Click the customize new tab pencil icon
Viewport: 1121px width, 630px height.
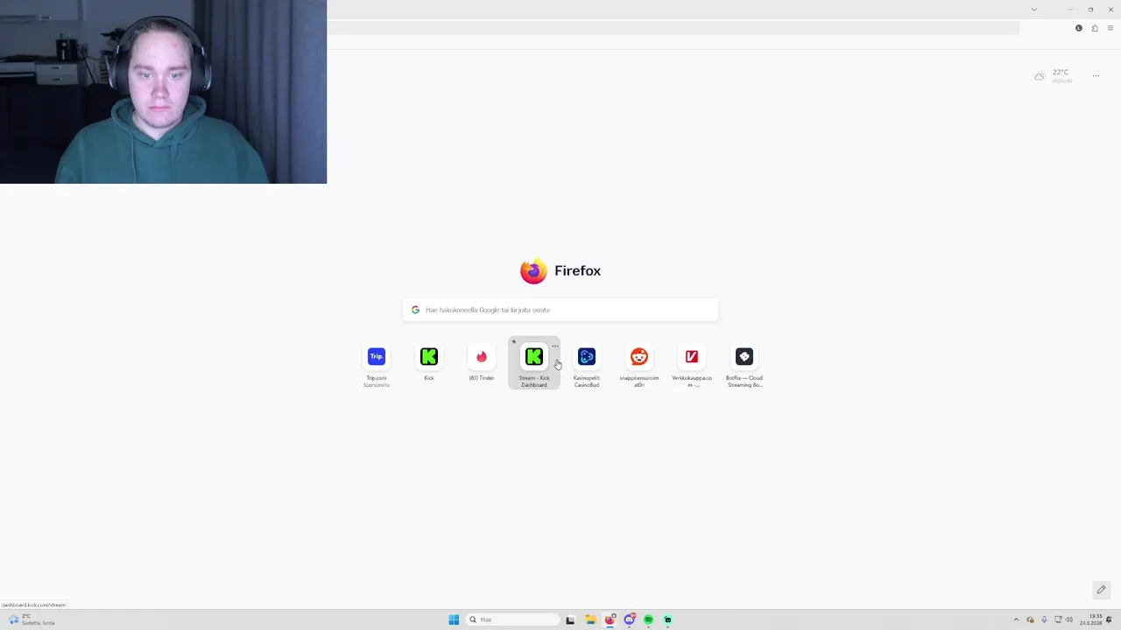(1102, 590)
